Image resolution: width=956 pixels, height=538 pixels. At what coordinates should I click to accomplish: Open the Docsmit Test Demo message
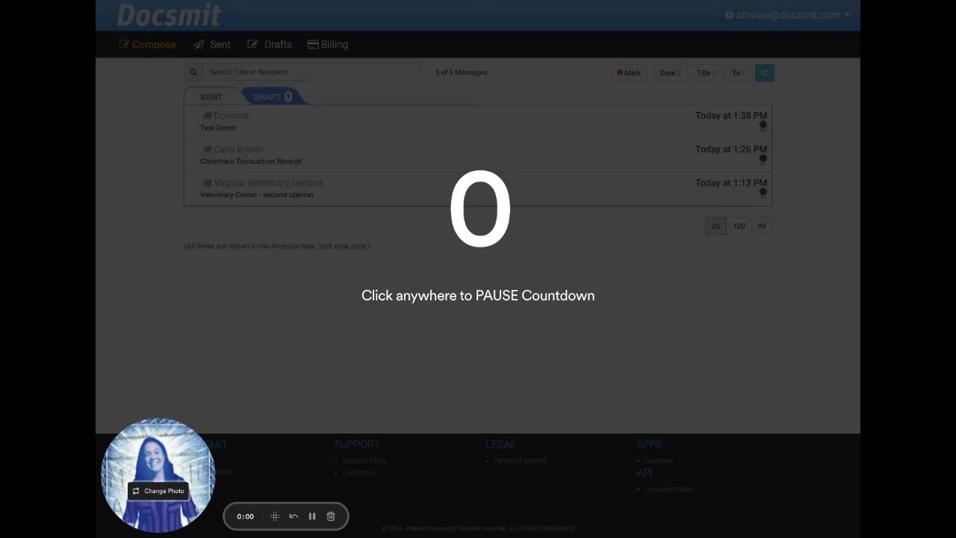pyautogui.click(x=478, y=121)
